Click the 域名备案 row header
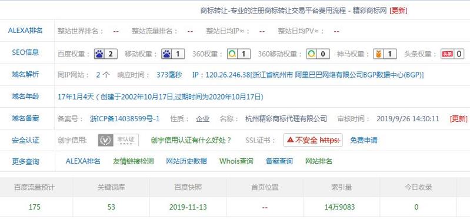This screenshot has height=219, width=470. point(25,118)
